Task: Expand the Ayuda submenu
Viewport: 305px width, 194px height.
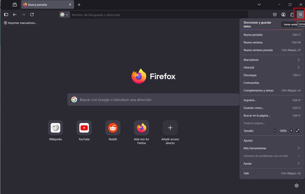Action: [x=272, y=164]
